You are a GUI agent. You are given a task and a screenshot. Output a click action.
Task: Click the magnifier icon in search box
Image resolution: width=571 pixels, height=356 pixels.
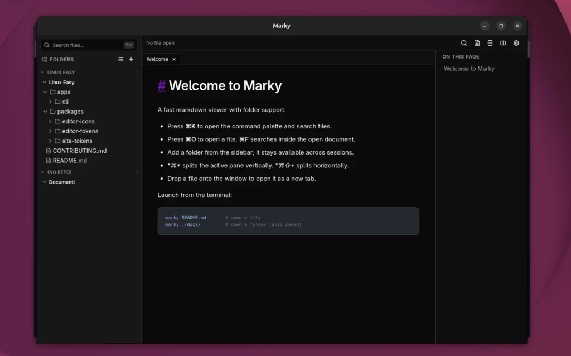coord(47,45)
